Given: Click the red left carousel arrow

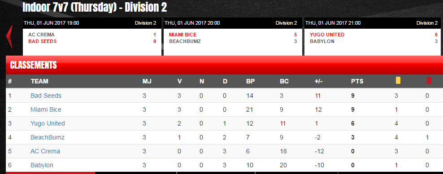Looking at the screenshot, I should point(9,37).
